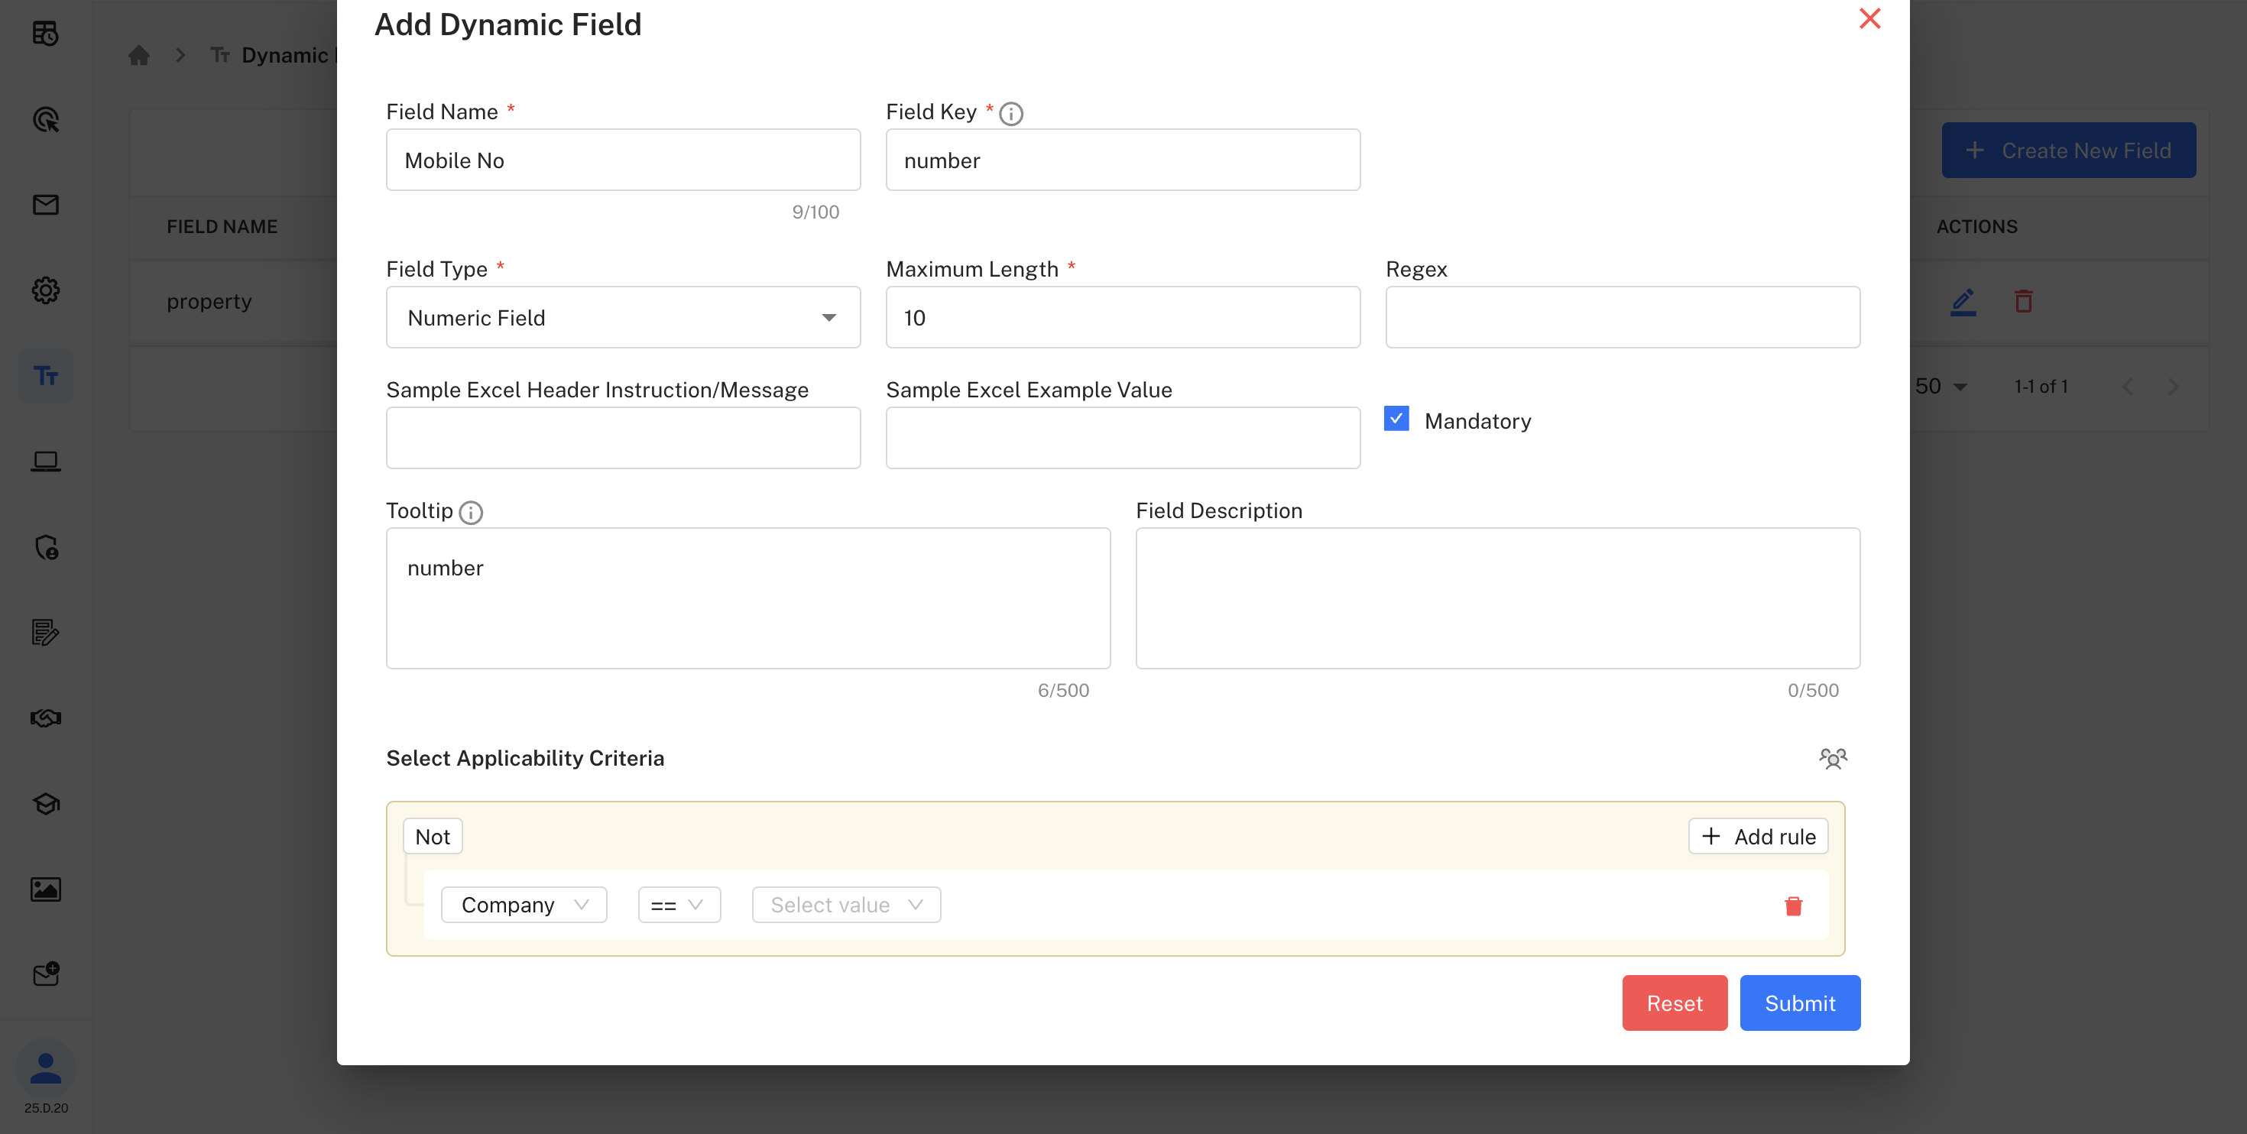Click the image gallery icon in sidebar
This screenshot has width=2247, height=1134.
coord(45,889)
